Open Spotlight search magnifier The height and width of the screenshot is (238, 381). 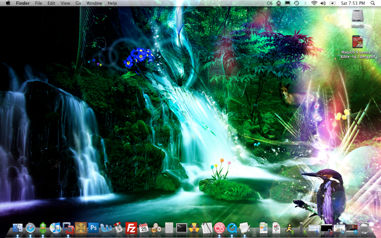tap(372, 3)
